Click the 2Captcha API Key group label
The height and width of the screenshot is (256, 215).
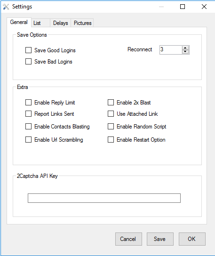pyautogui.click(x=37, y=176)
